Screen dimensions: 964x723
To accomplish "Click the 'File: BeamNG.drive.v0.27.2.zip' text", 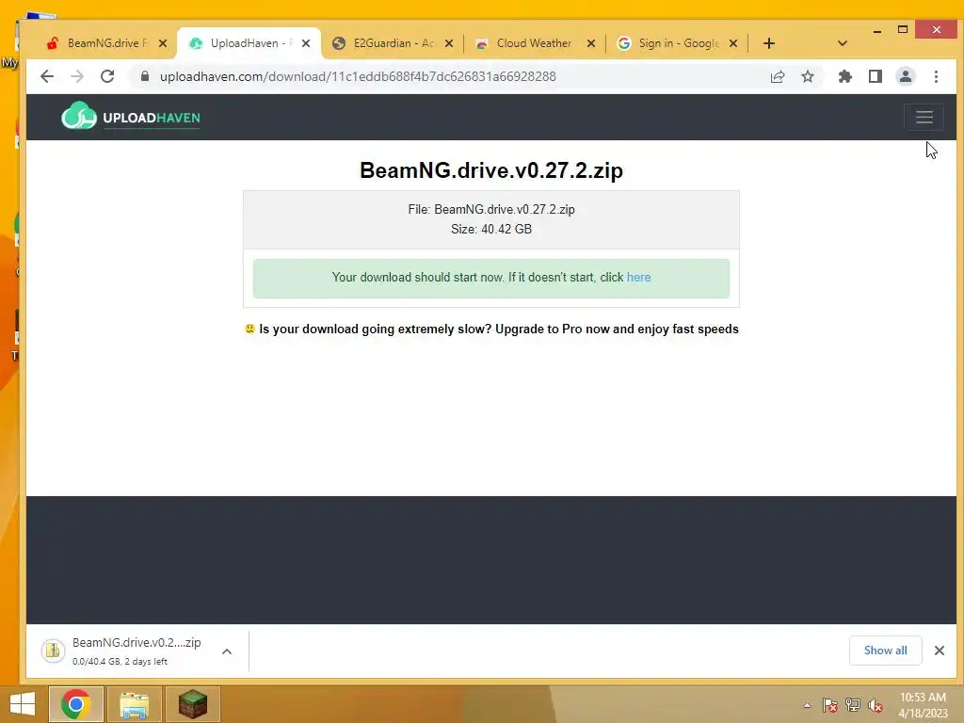I will [491, 210].
